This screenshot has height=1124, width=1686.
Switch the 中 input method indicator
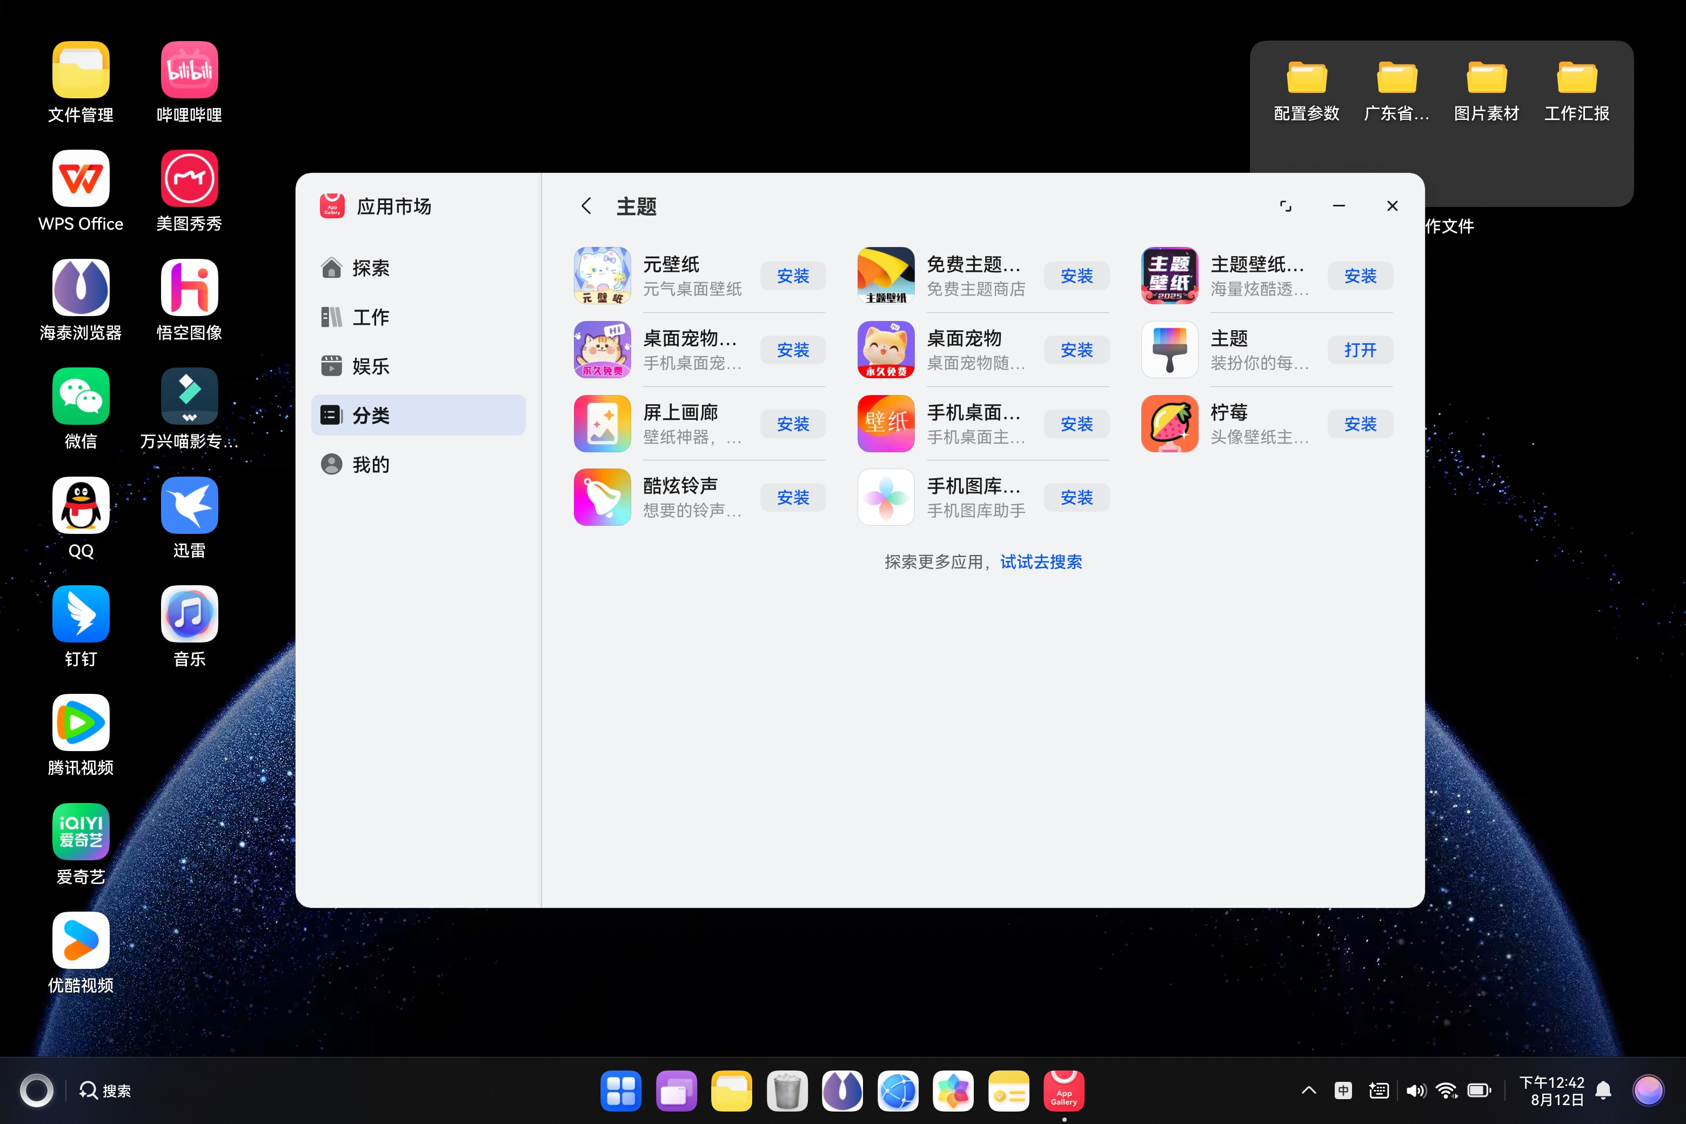[x=1343, y=1091]
